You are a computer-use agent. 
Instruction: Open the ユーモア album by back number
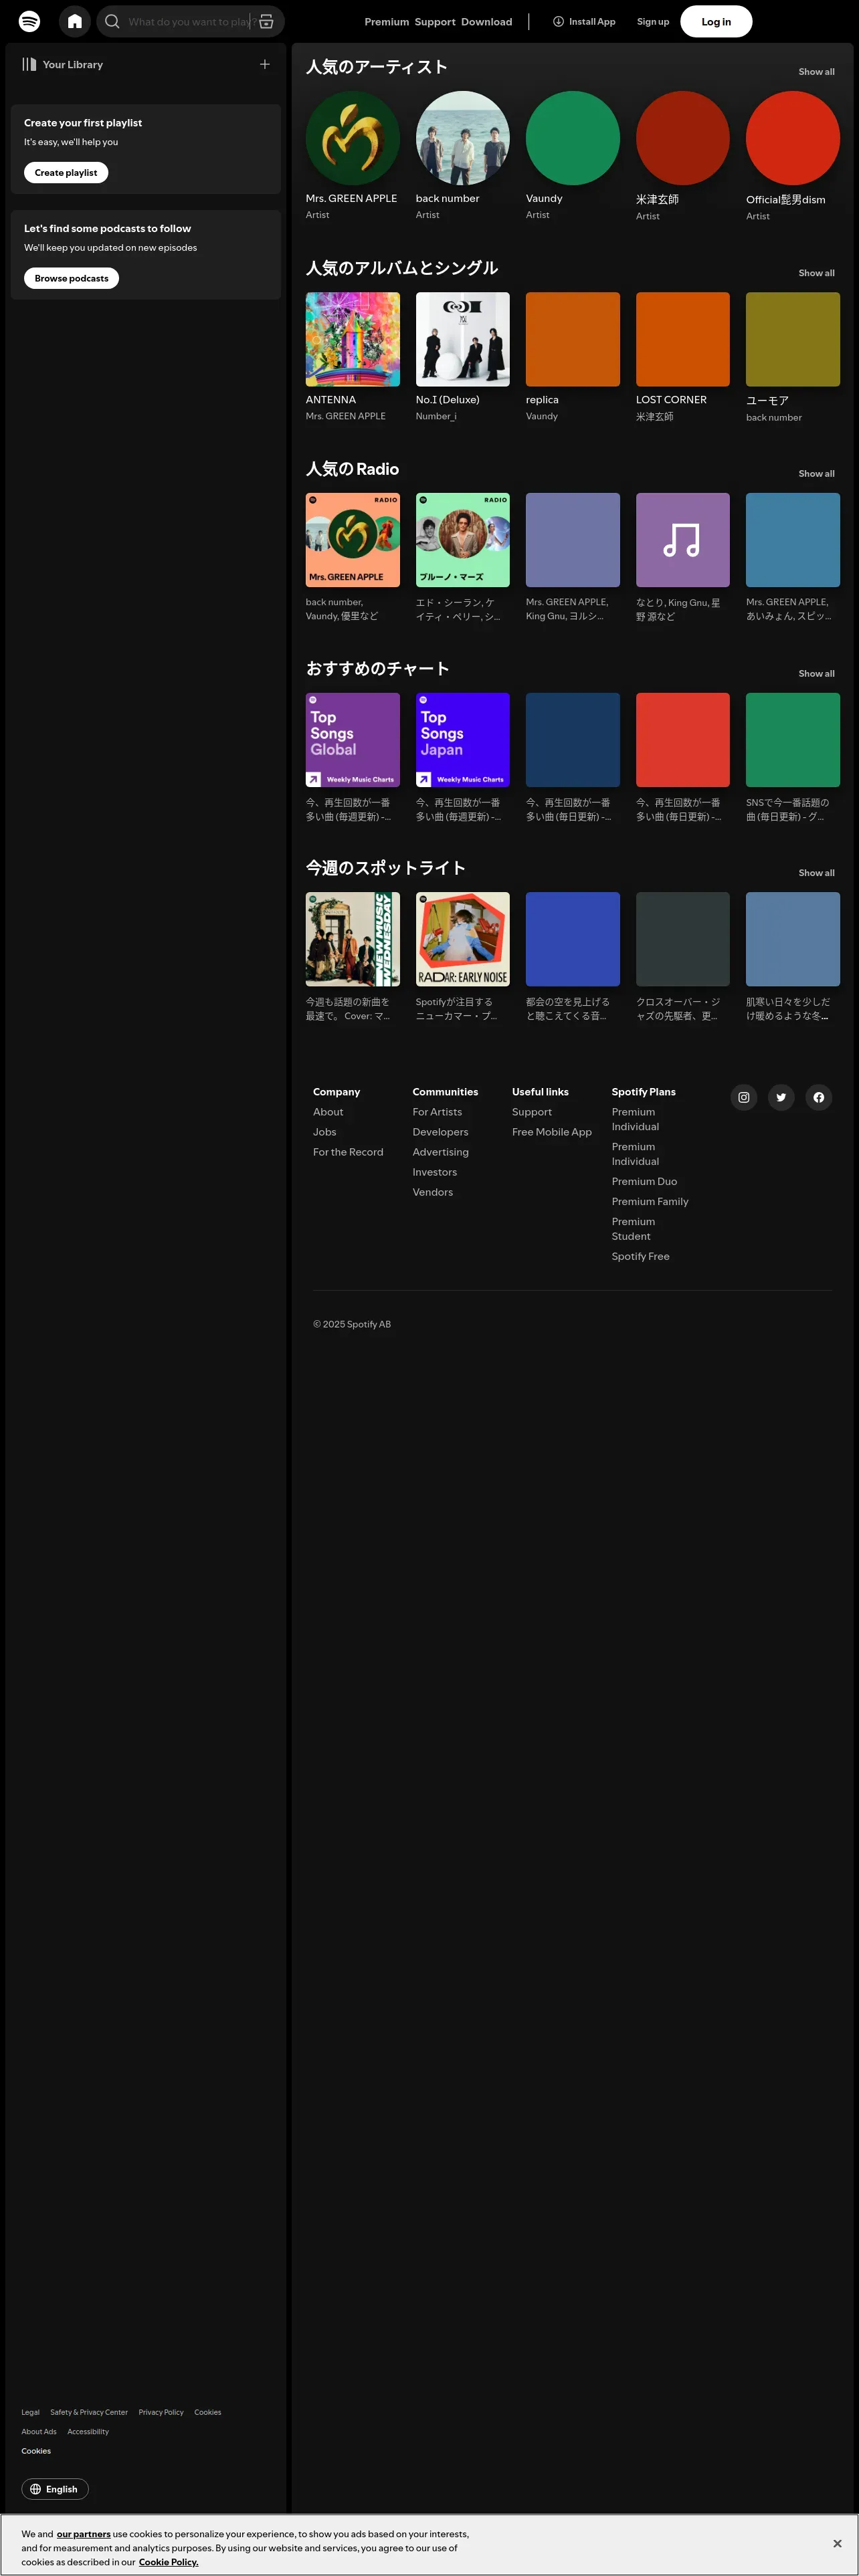(x=793, y=358)
